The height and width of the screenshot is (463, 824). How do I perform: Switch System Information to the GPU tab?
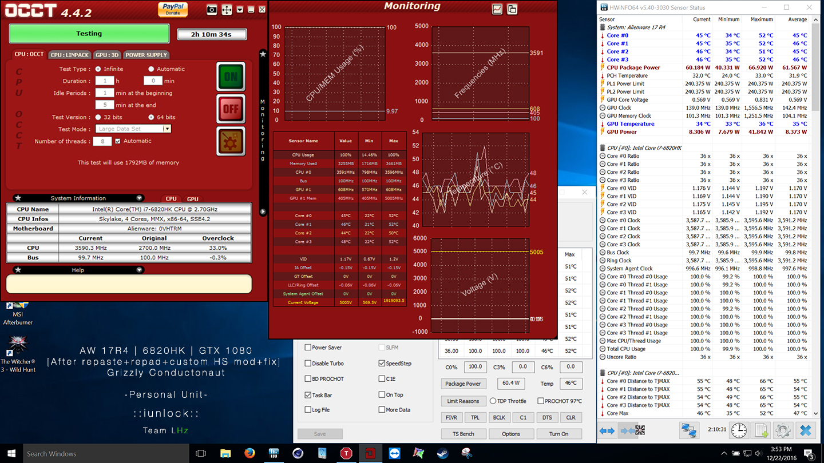click(193, 199)
